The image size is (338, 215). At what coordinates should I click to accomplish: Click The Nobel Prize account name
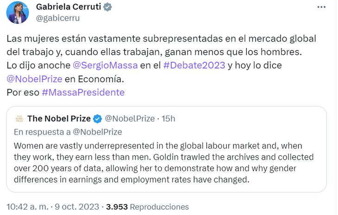pyautogui.click(x=59, y=119)
